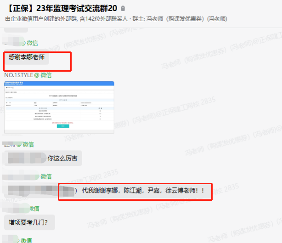Click the 微信 tag above the 代我谢谢 message
This screenshot has width=282, height=243.
click(x=46, y=176)
